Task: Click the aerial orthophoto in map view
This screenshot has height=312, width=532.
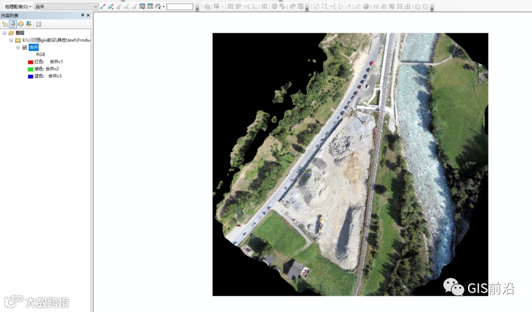Action: pyautogui.click(x=350, y=164)
